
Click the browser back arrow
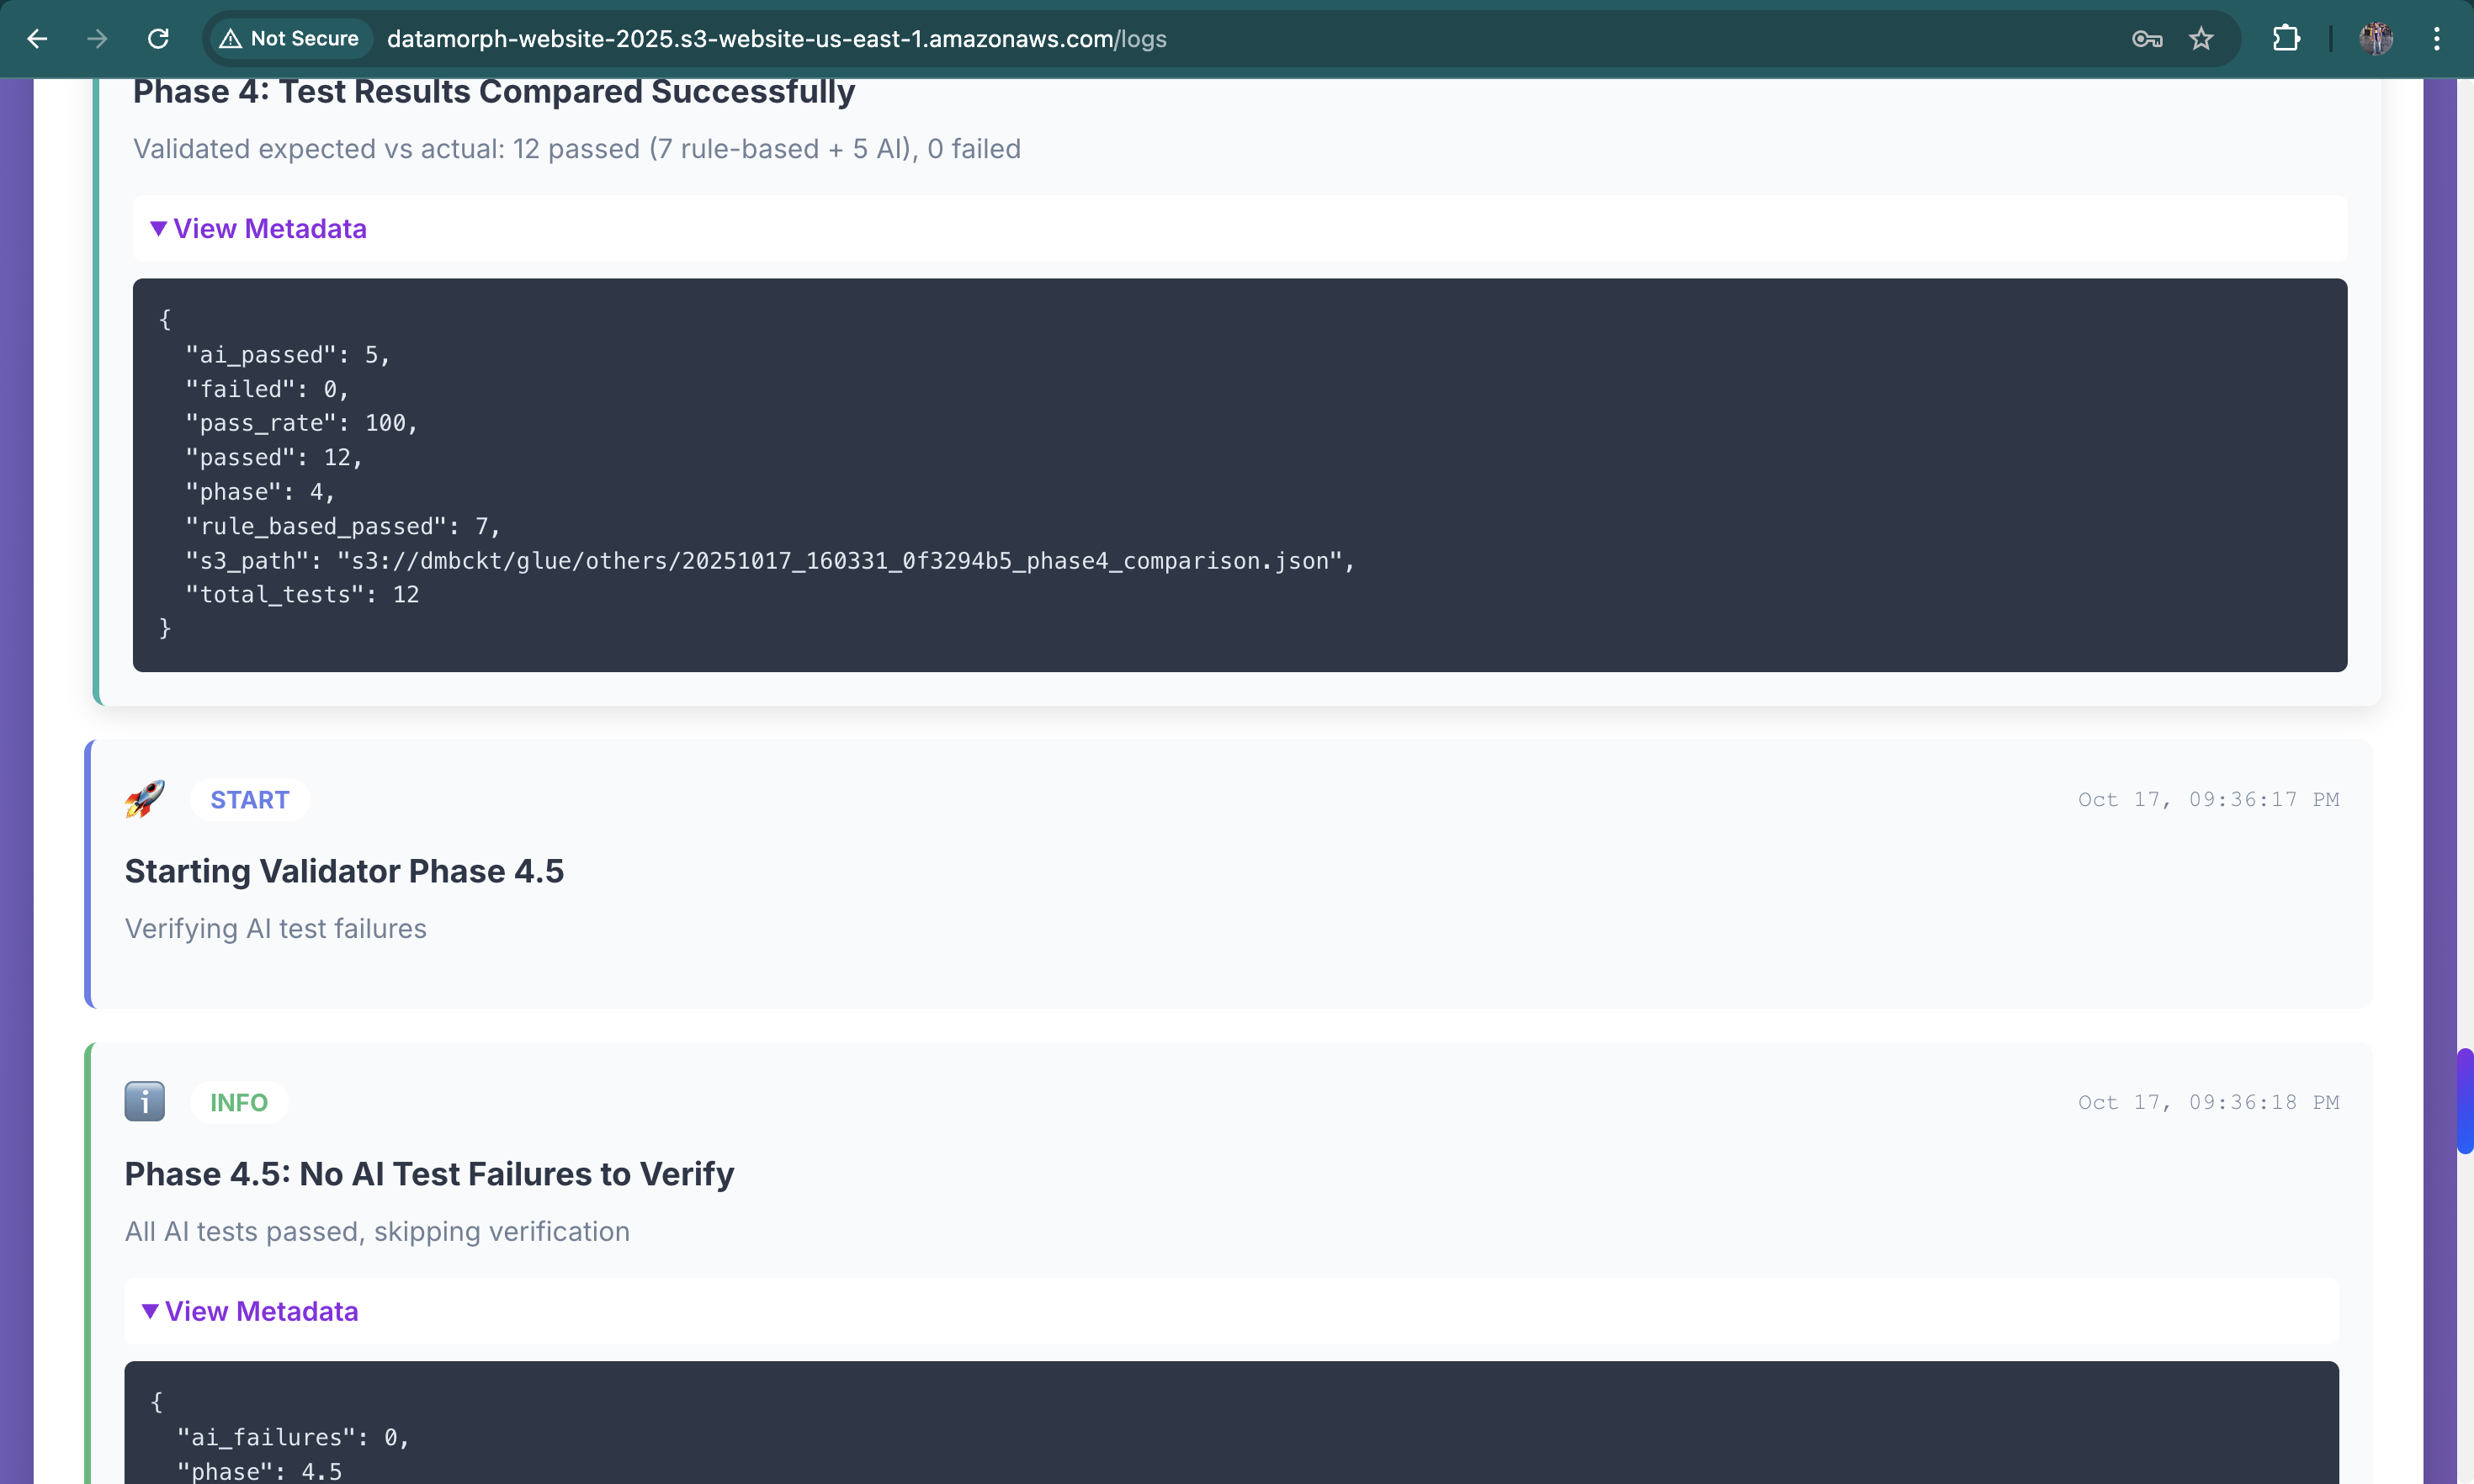click(x=37, y=39)
